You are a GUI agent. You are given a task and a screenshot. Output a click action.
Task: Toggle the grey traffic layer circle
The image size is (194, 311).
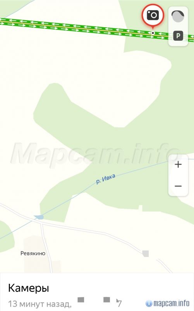(x=178, y=16)
